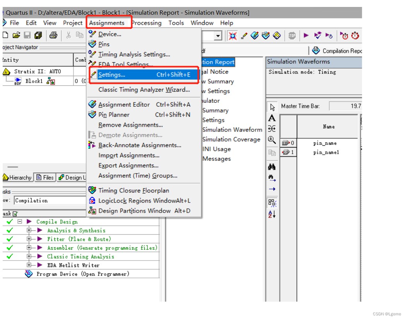This screenshot has height=320, width=407.
Task: Expand the EDA Netlist Writer task
Action: click(x=29, y=265)
